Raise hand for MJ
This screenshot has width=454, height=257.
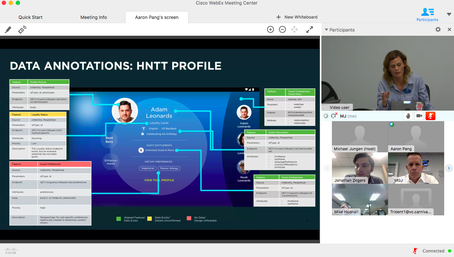[408, 116]
